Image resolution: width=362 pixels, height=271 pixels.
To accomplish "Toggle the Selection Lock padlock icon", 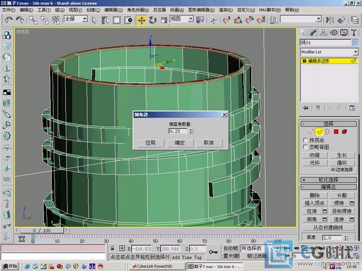I will tap(112, 248).
